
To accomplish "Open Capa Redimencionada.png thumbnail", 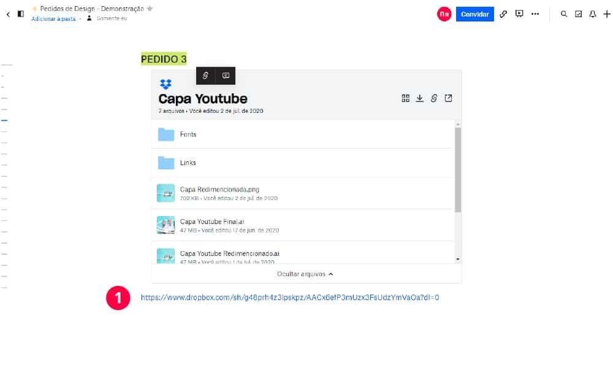I will 166,193.
